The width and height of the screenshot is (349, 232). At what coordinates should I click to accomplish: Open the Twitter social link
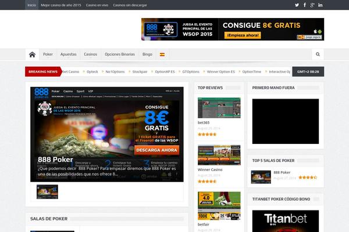[x=297, y=5]
